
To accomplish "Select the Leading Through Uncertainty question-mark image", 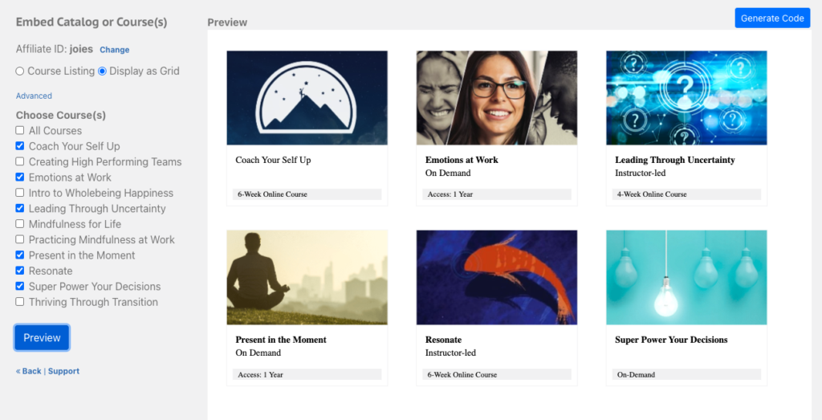I will [x=686, y=98].
